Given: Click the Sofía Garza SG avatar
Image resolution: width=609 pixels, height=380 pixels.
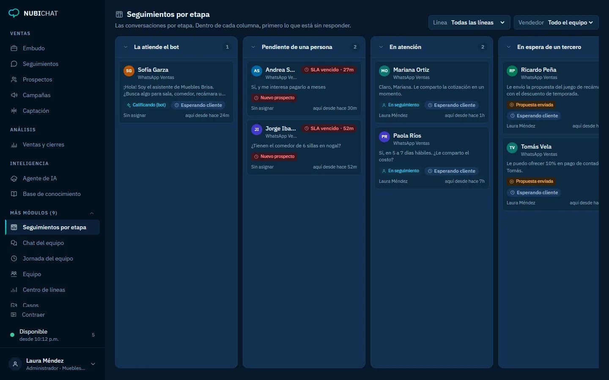Looking at the screenshot, I should [129, 71].
